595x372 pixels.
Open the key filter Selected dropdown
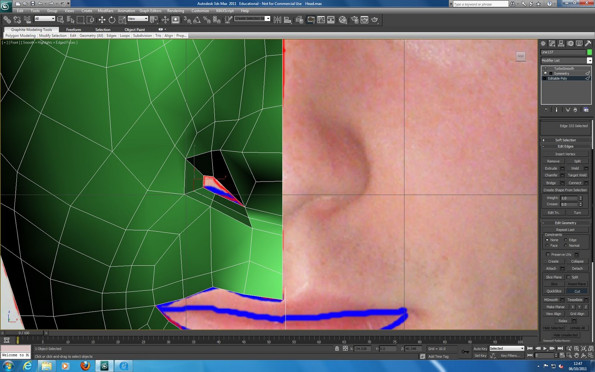pos(506,349)
